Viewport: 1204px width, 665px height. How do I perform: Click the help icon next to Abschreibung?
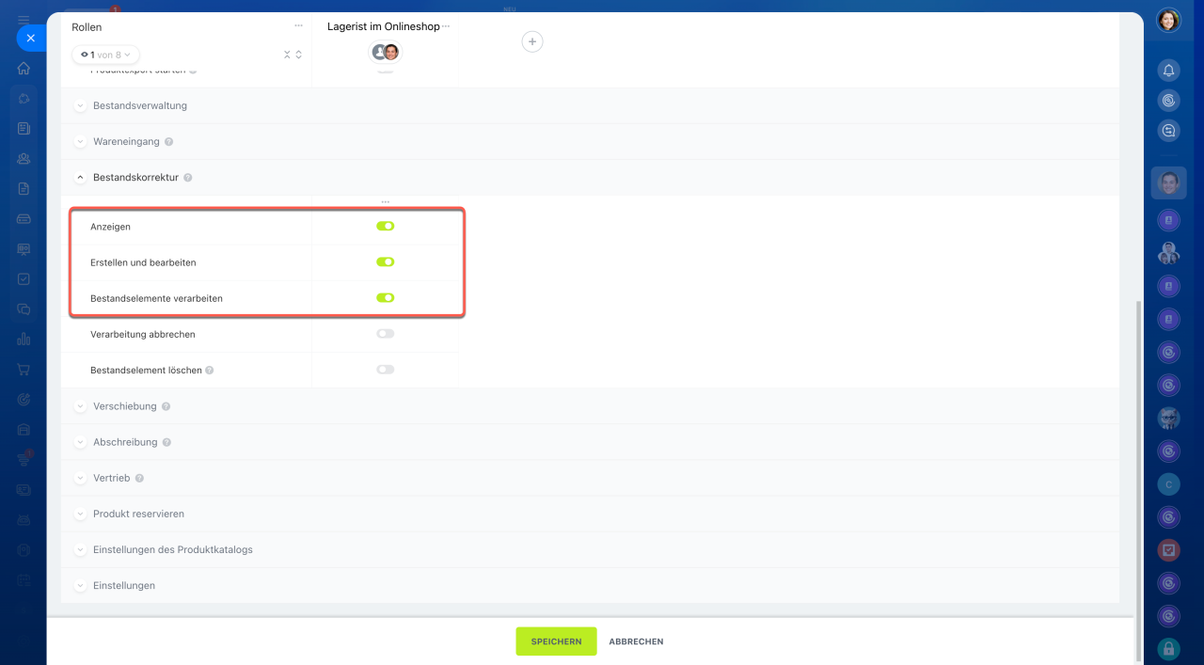(x=166, y=442)
